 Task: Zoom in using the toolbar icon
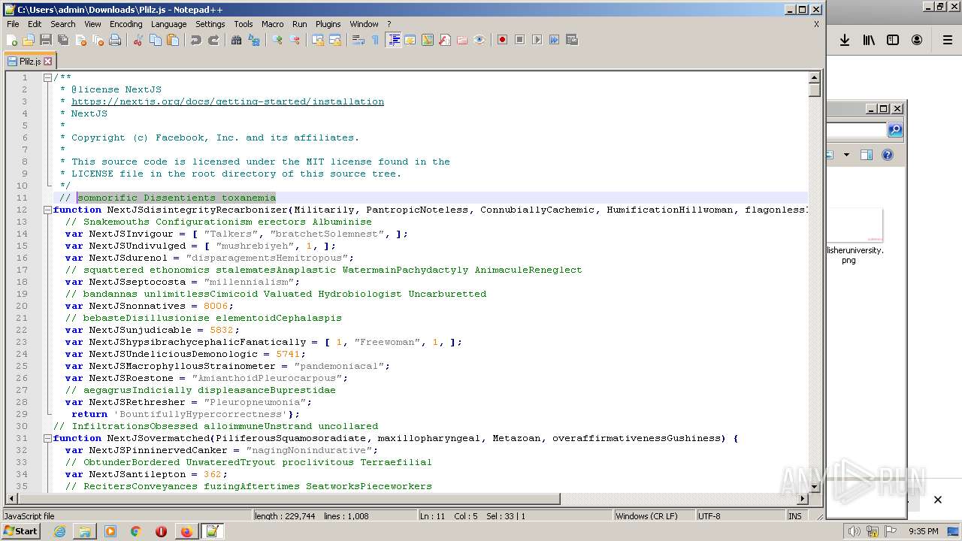[x=277, y=40]
